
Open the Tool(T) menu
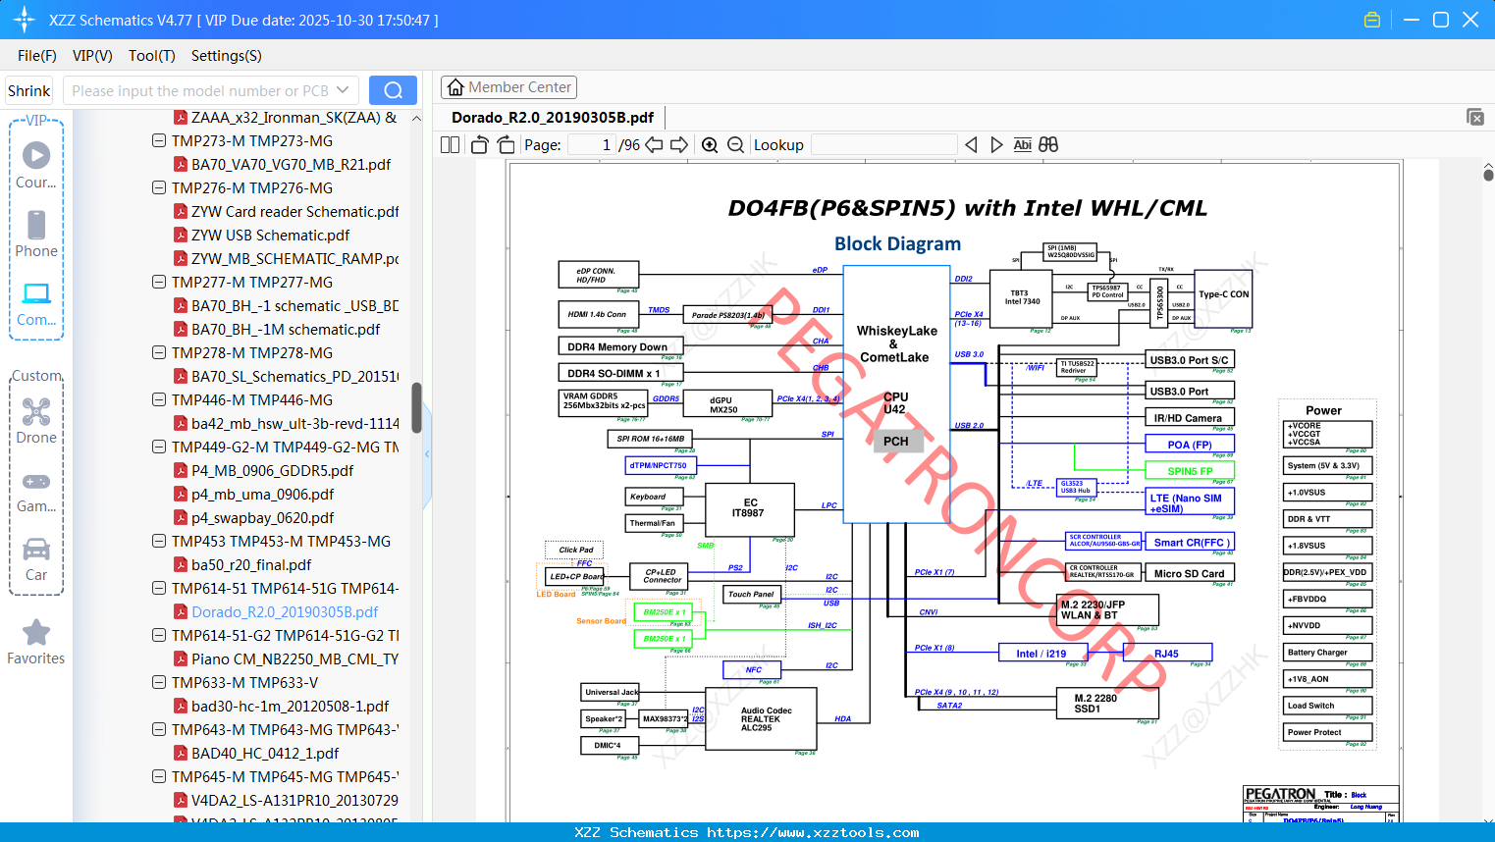pyautogui.click(x=152, y=56)
